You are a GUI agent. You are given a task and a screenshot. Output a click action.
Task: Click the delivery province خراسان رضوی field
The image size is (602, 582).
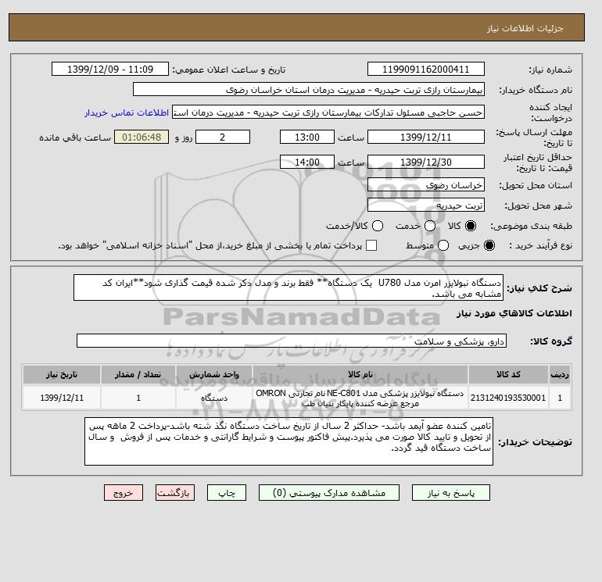[x=426, y=185]
